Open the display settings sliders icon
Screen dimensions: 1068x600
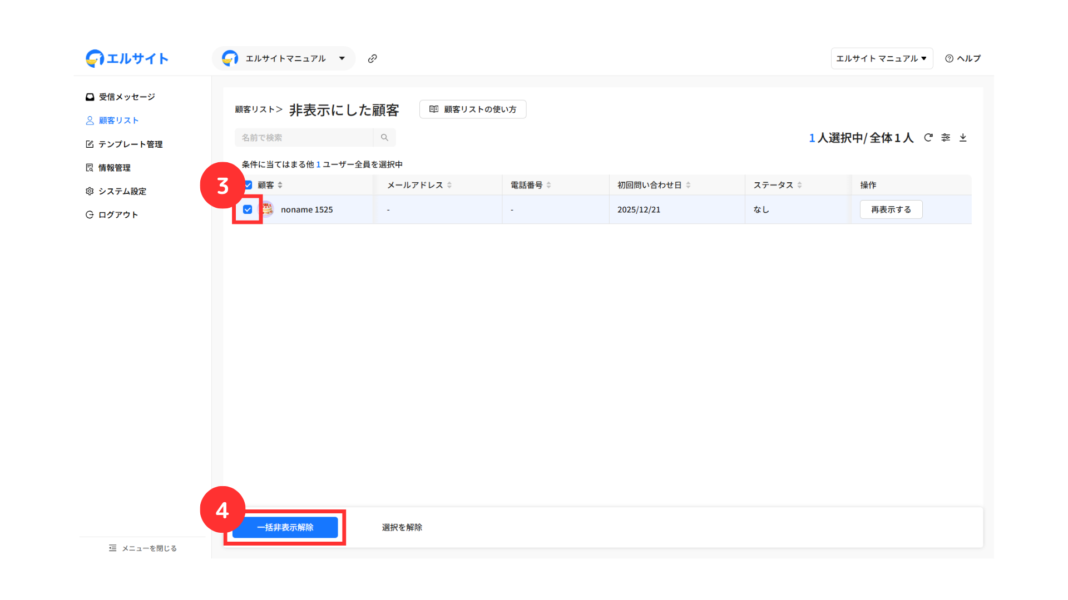(946, 137)
